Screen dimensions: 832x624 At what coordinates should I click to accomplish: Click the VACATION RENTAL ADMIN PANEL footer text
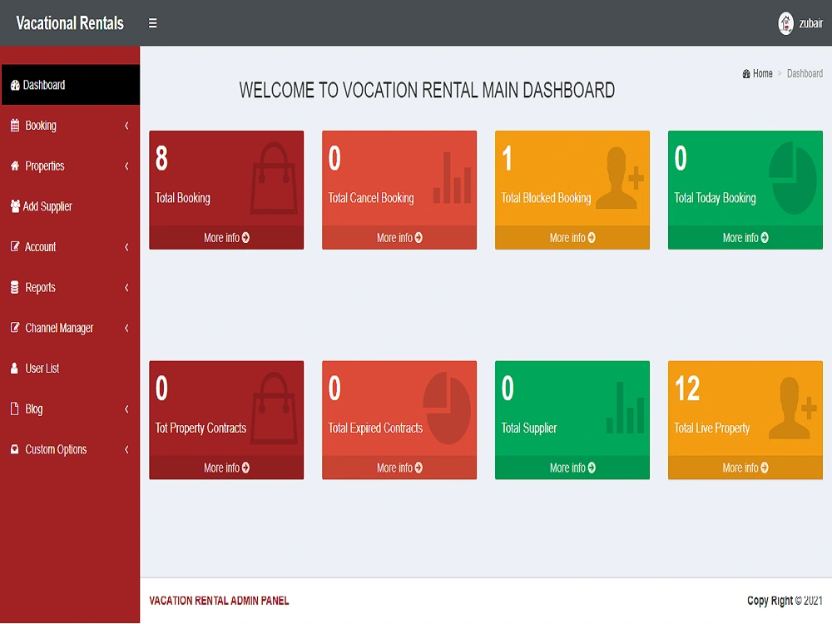click(x=219, y=601)
